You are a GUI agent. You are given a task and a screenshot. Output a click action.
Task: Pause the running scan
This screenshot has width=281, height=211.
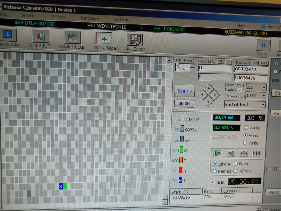click(263, 48)
